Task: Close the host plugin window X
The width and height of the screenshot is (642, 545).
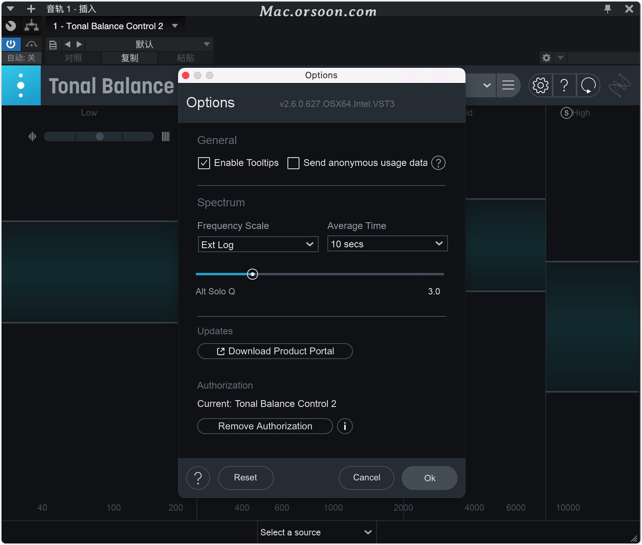Action: [x=629, y=9]
